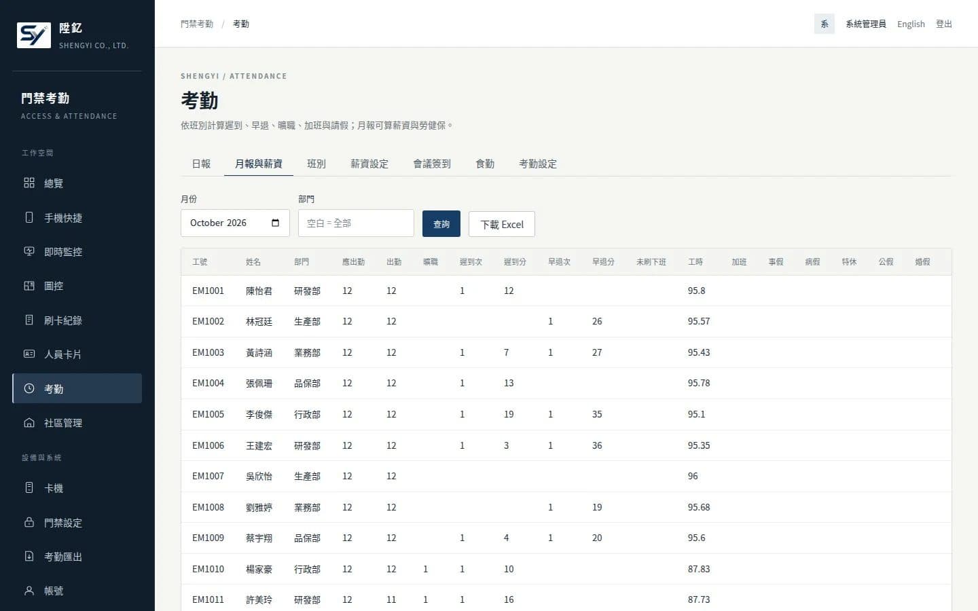Click the 系統管理員 user name

pyautogui.click(x=866, y=24)
